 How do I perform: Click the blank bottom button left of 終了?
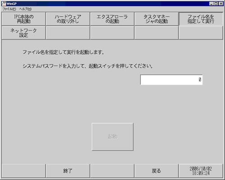pos(23,171)
